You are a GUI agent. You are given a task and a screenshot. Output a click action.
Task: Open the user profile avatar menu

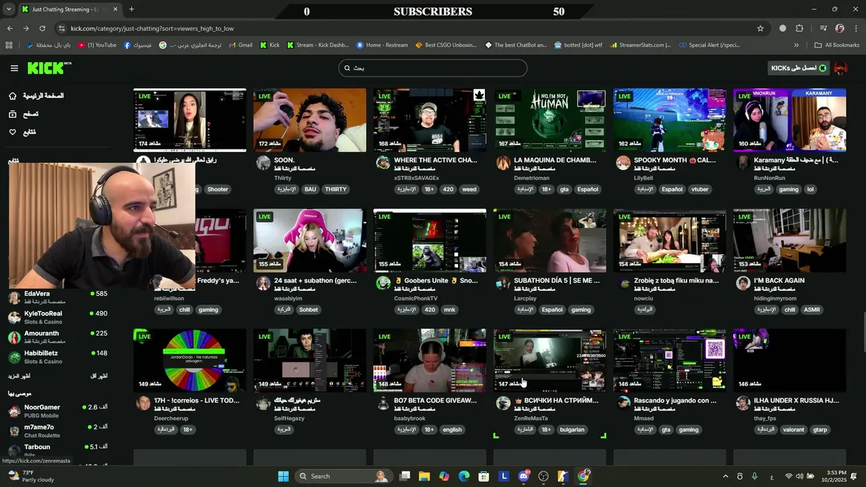840,68
